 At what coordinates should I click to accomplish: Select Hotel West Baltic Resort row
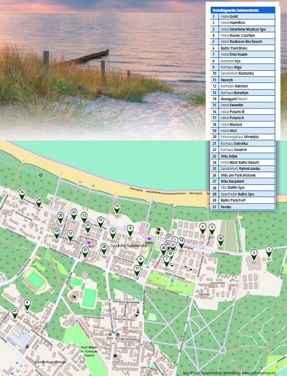(x=242, y=162)
